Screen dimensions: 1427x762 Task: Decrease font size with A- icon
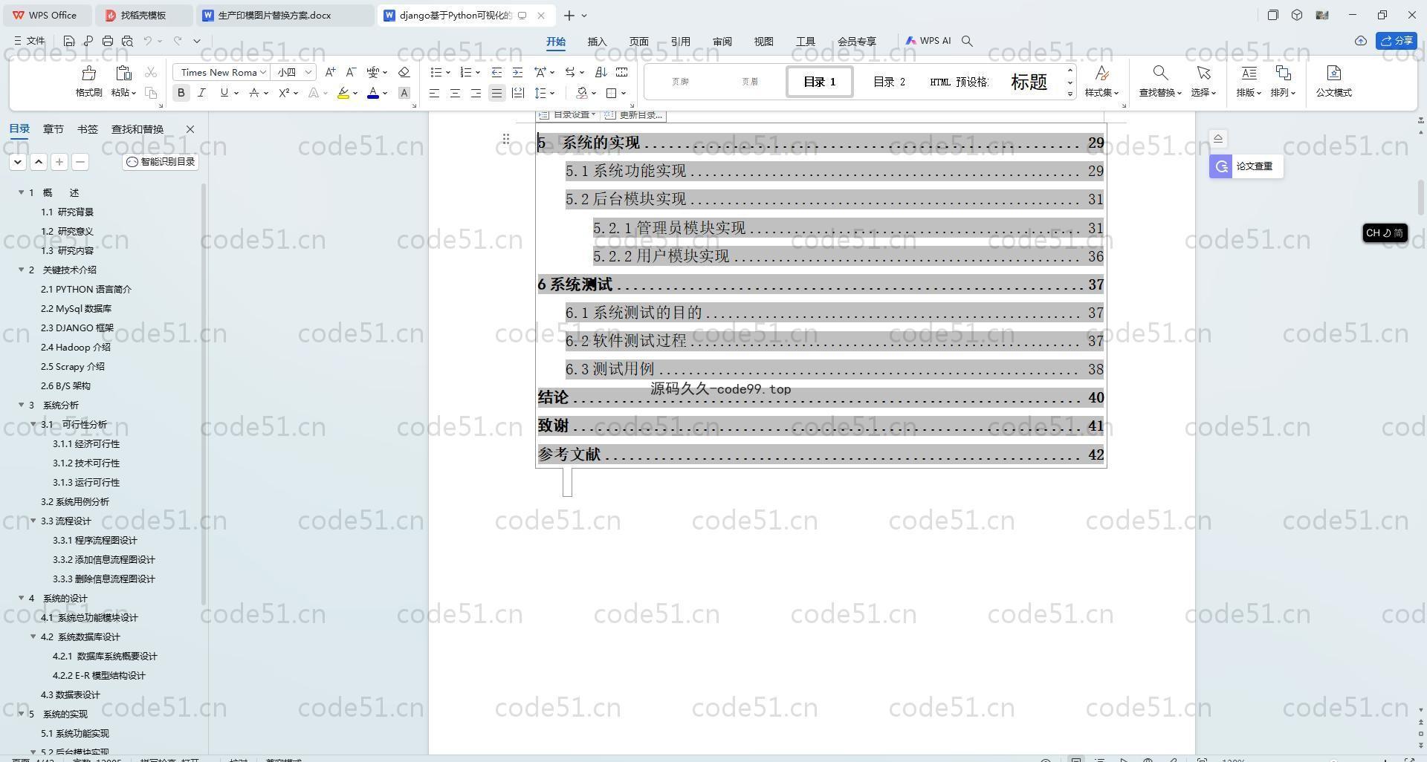(x=351, y=72)
